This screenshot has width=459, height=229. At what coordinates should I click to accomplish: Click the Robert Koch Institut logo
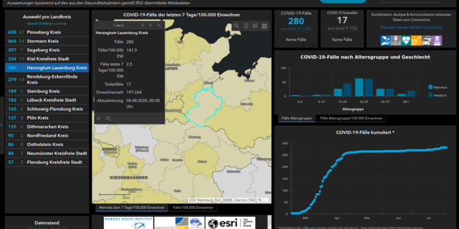click(129, 223)
